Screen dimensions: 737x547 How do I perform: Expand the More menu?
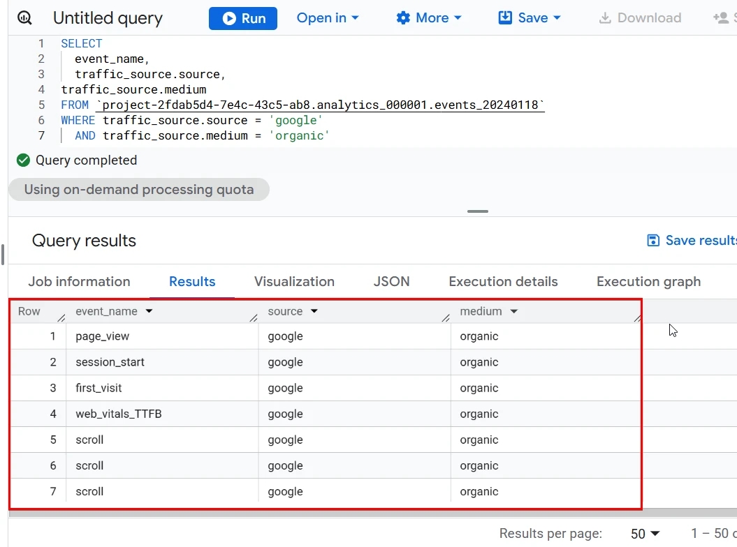point(429,18)
